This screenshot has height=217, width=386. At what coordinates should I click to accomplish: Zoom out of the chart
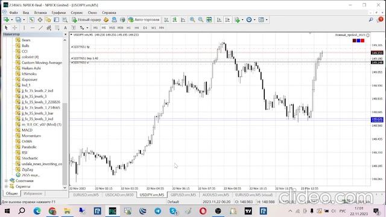pyautogui.click(x=201, y=20)
